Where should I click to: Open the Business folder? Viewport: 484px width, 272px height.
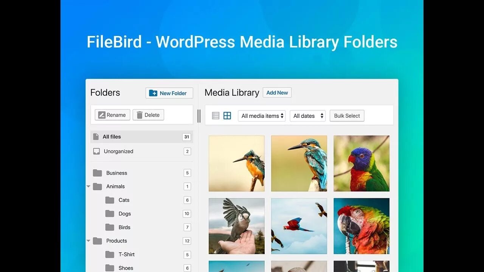click(141, 173)
